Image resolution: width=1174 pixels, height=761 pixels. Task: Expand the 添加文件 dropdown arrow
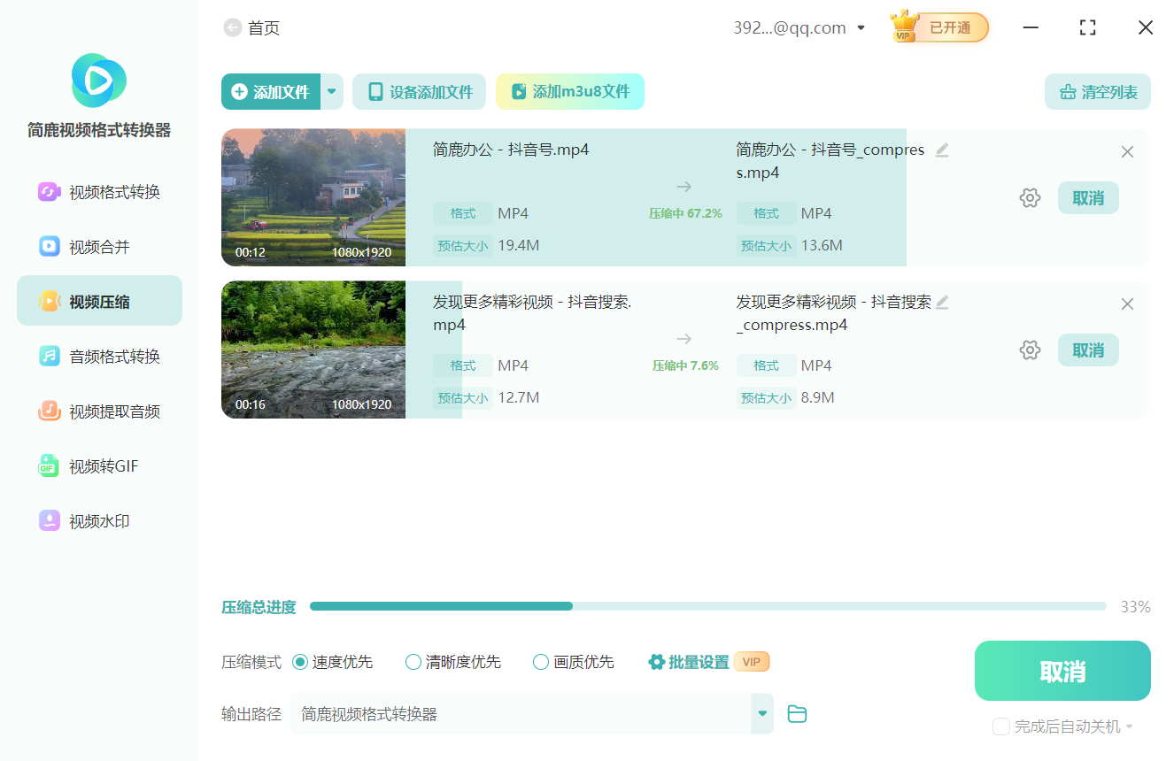pyautogui.click(x=331, y=91)
